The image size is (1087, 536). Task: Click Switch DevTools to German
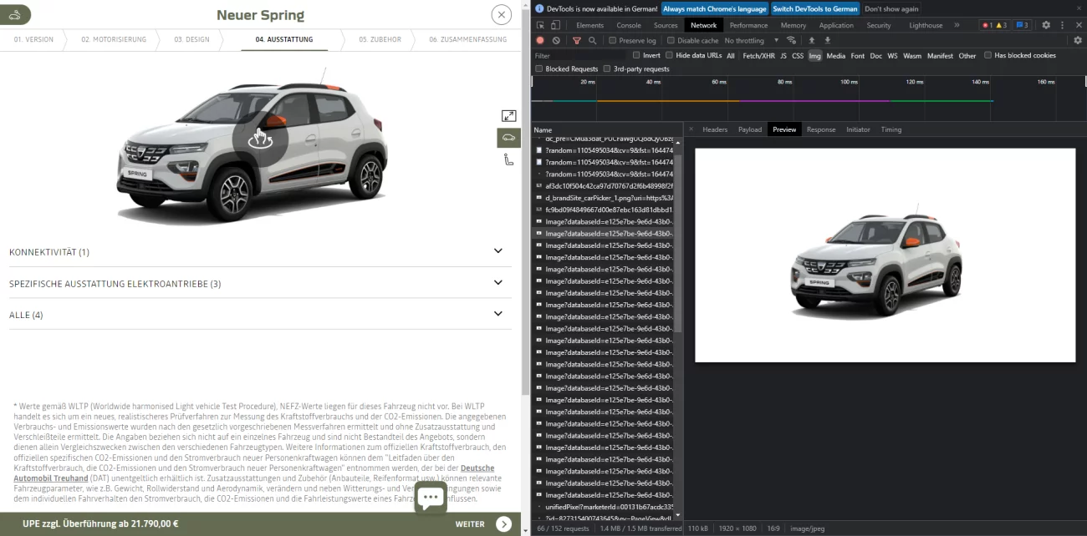815,8
